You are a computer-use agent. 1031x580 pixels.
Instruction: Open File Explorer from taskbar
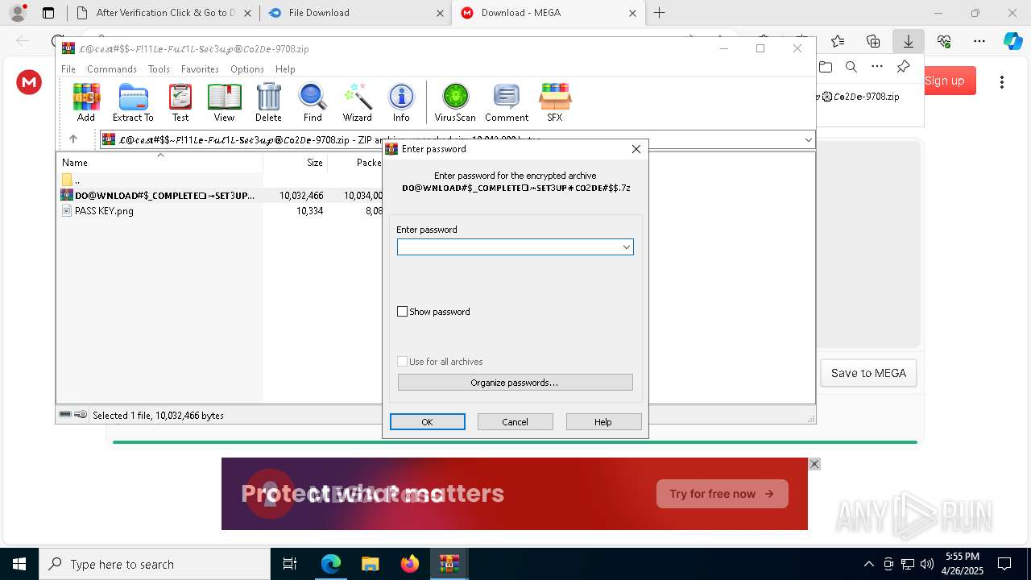click(371, 564)
